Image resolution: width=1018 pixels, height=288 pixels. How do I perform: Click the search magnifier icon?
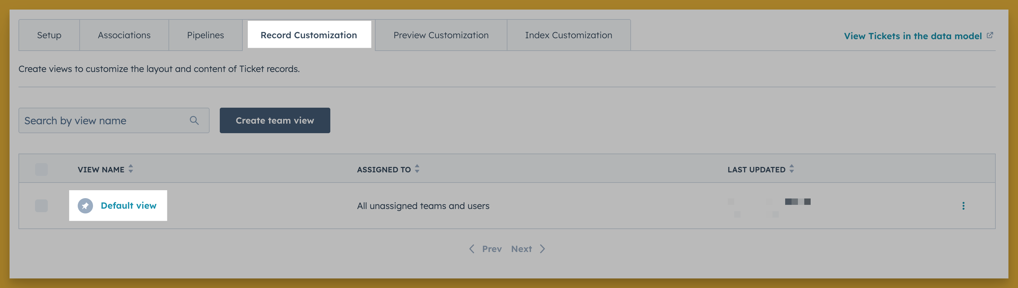click(x=194, y=120)
